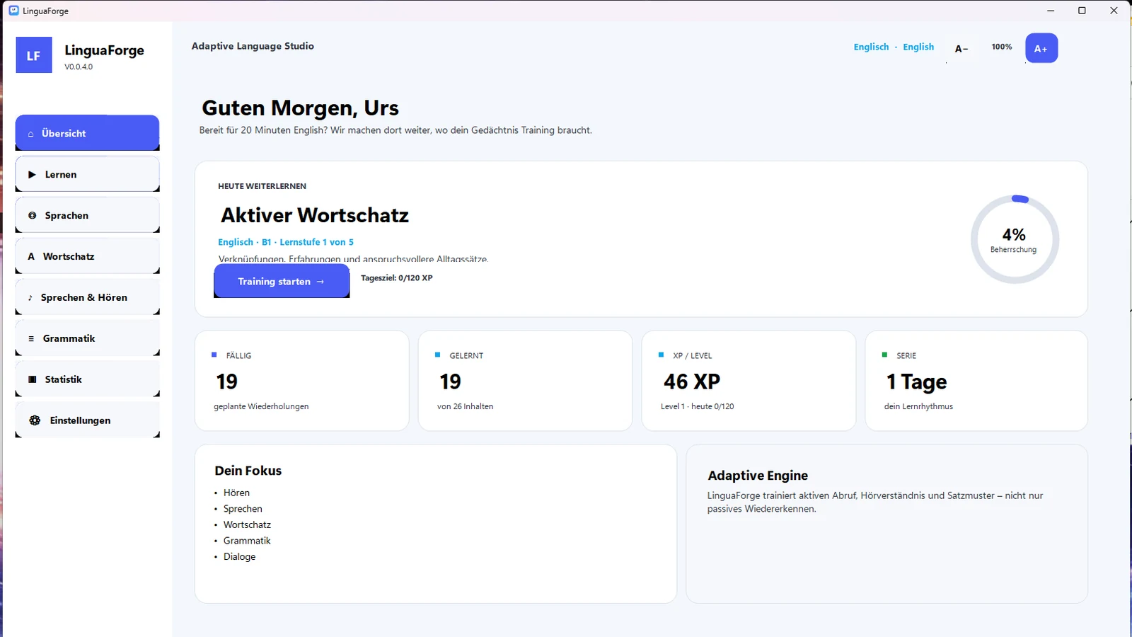Click the chart icon beside Statistik

coord(32,379)
